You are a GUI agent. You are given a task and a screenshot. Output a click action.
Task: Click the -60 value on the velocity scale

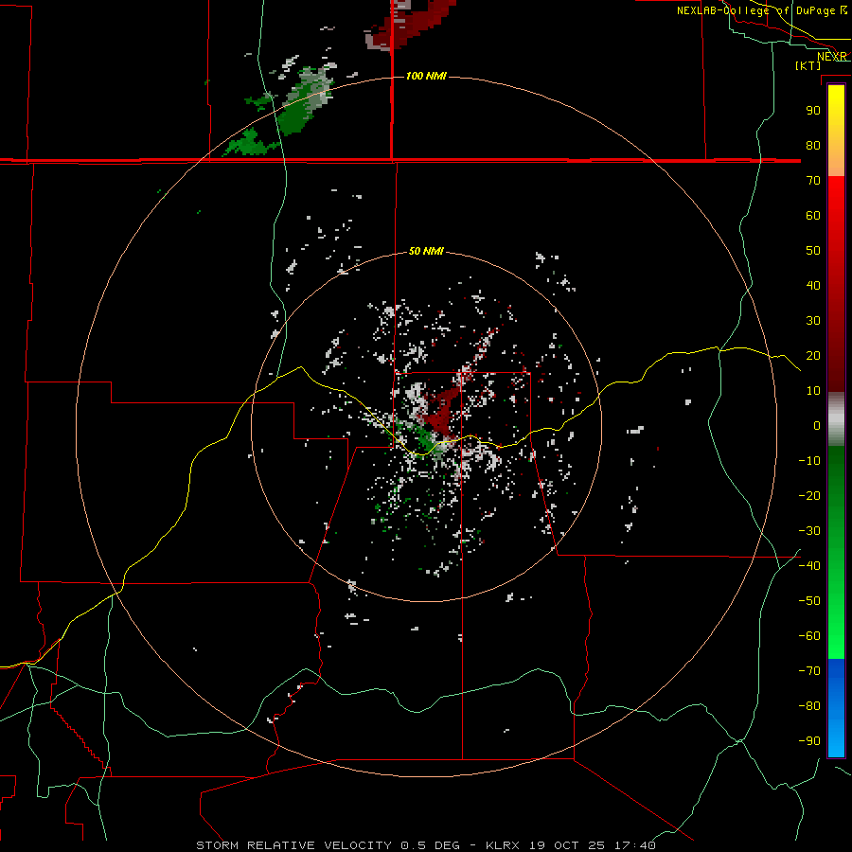[x=809, y=636]
